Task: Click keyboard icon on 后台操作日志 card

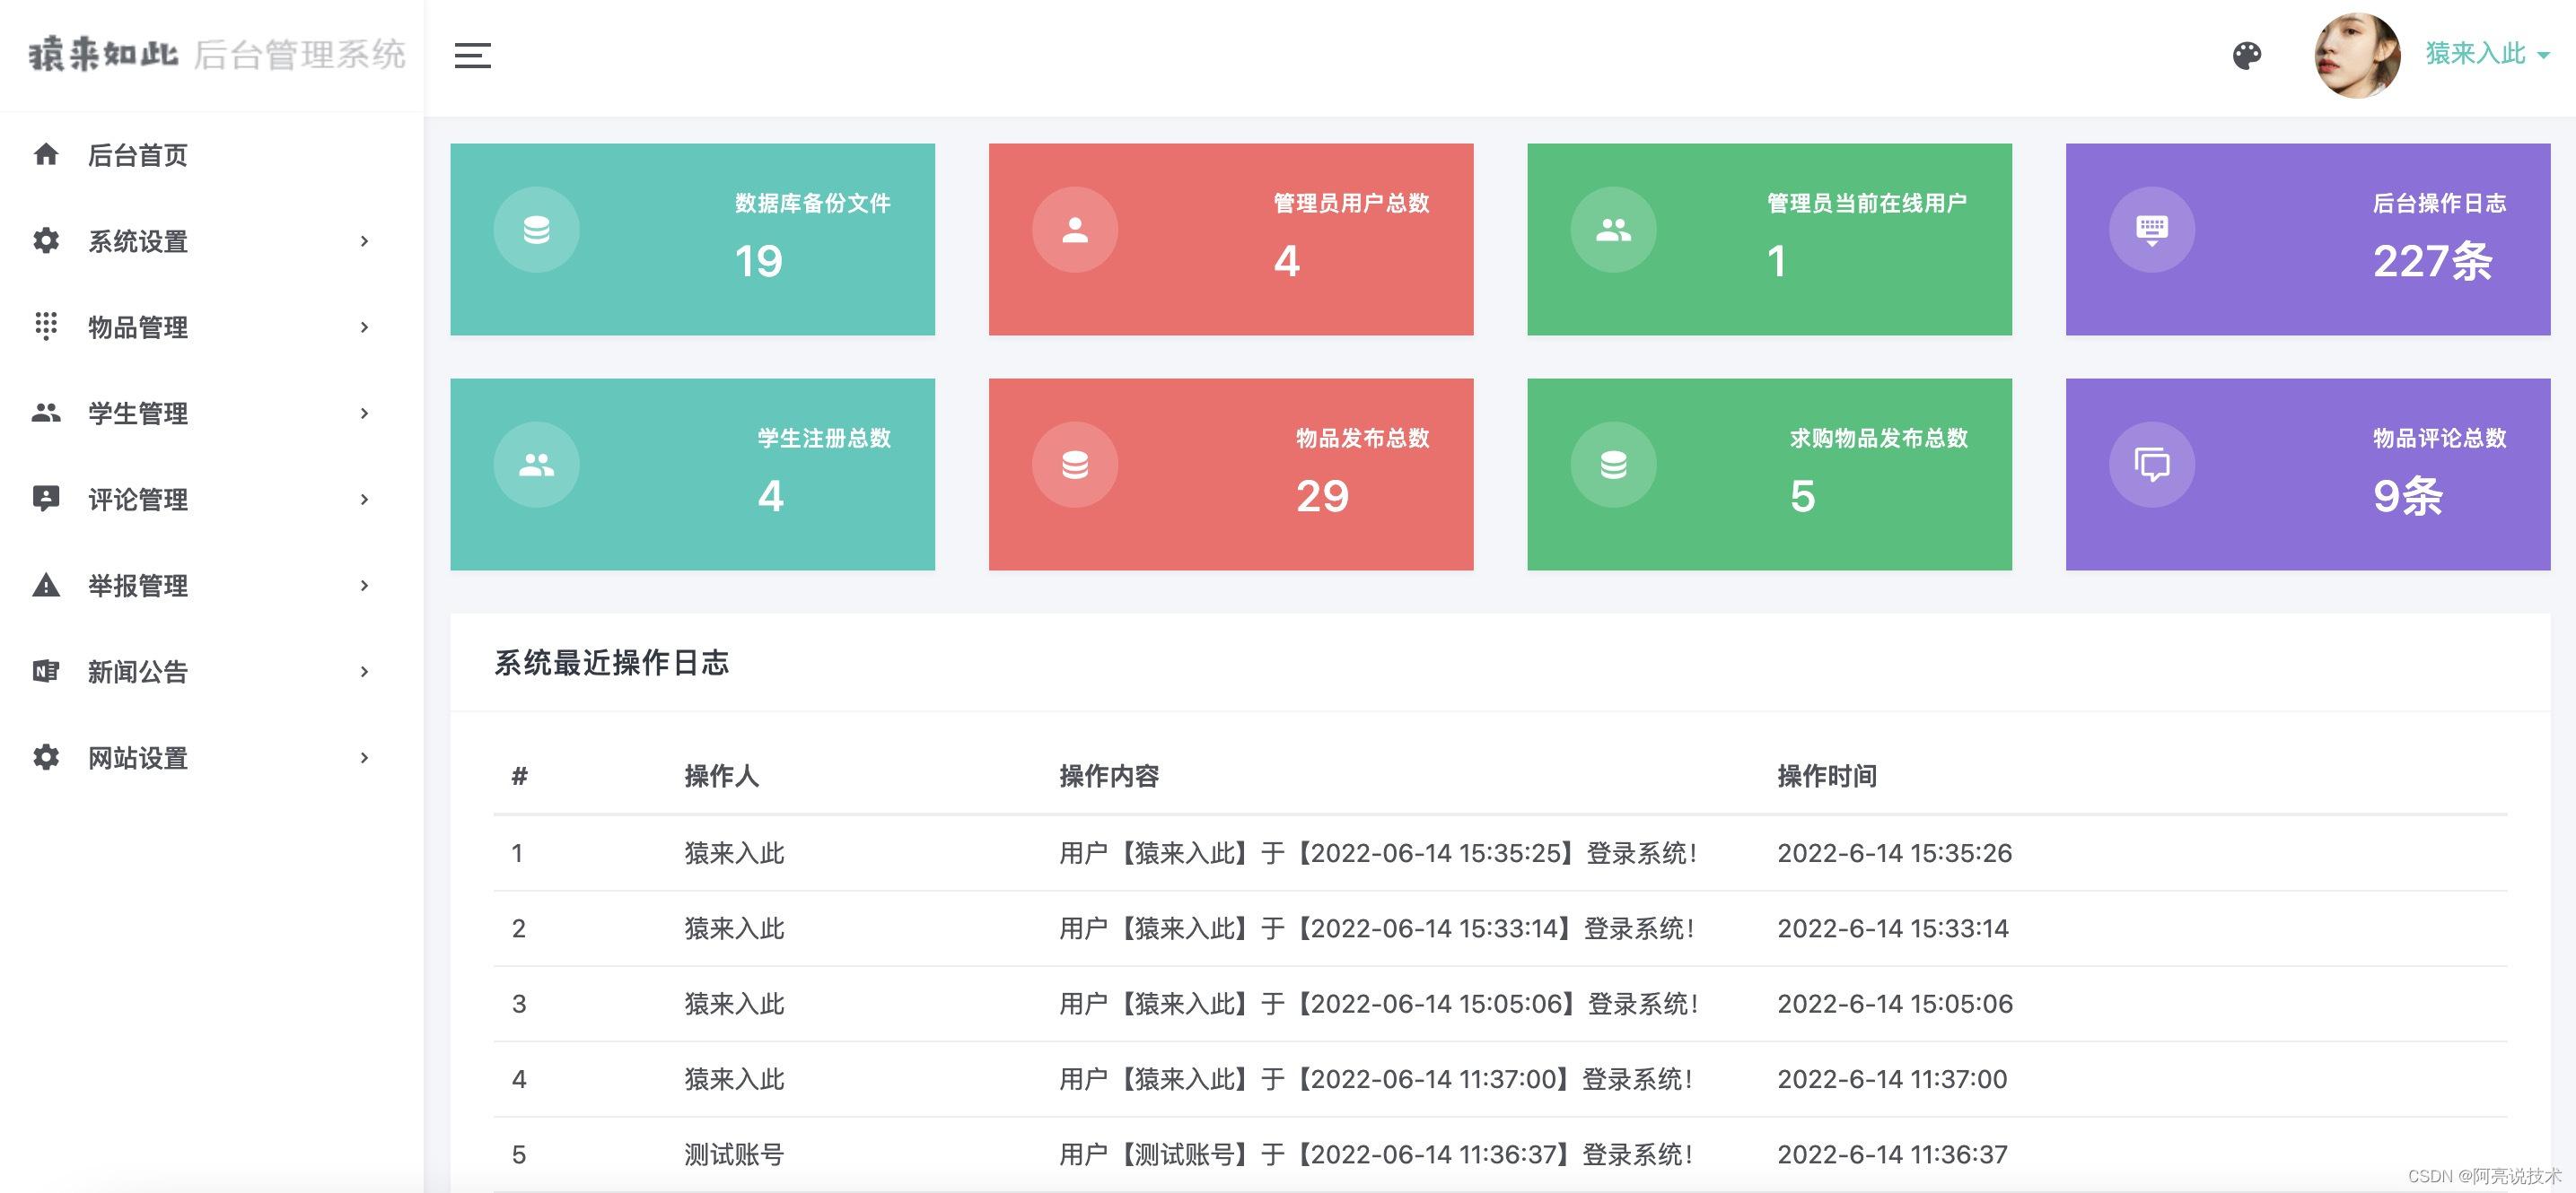Action: [x=2152, y=230]
